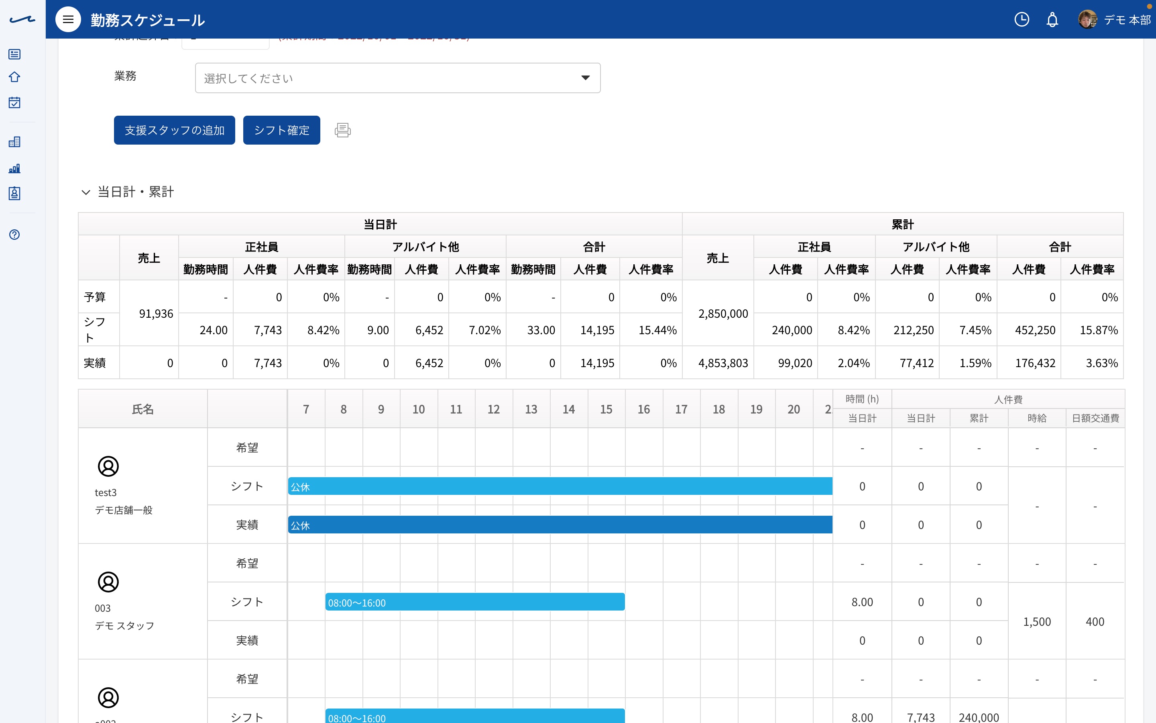The width and height of the screenshot is (1156, 723).
Task: Click 003 shift bar 08:00〜16:00
Action: (x=475, y=602)
